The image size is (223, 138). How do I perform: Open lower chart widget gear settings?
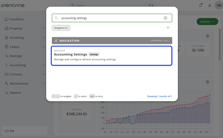pyautogui.click(x=207, y=82)
